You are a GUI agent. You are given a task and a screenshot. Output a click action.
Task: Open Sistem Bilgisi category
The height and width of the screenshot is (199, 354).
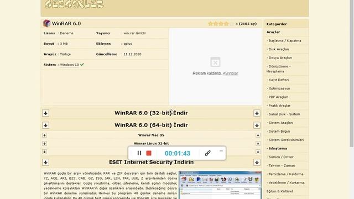click(279, 132)
